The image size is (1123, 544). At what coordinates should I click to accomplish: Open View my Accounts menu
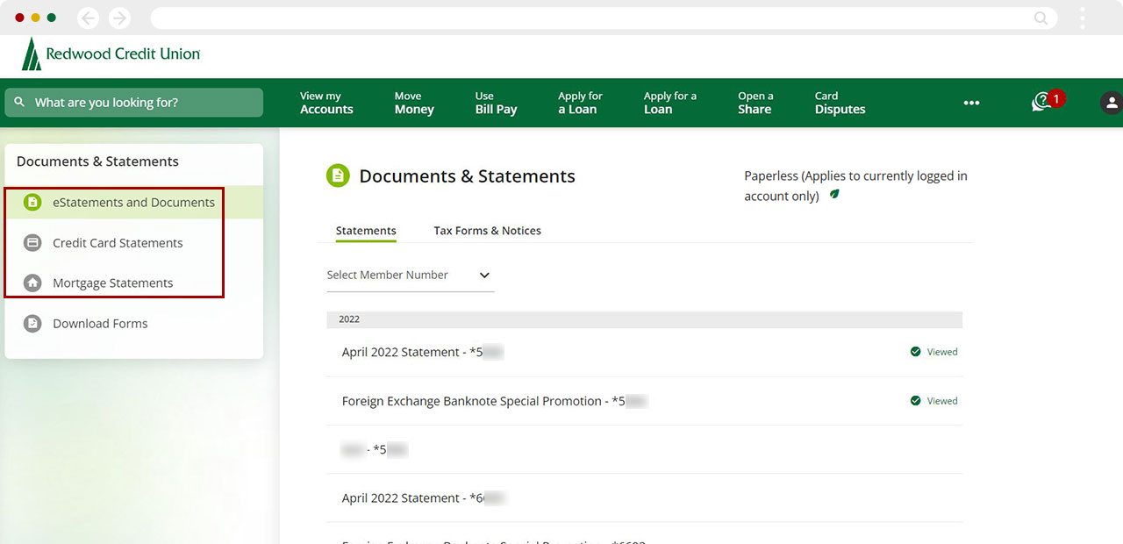point(326,103)
